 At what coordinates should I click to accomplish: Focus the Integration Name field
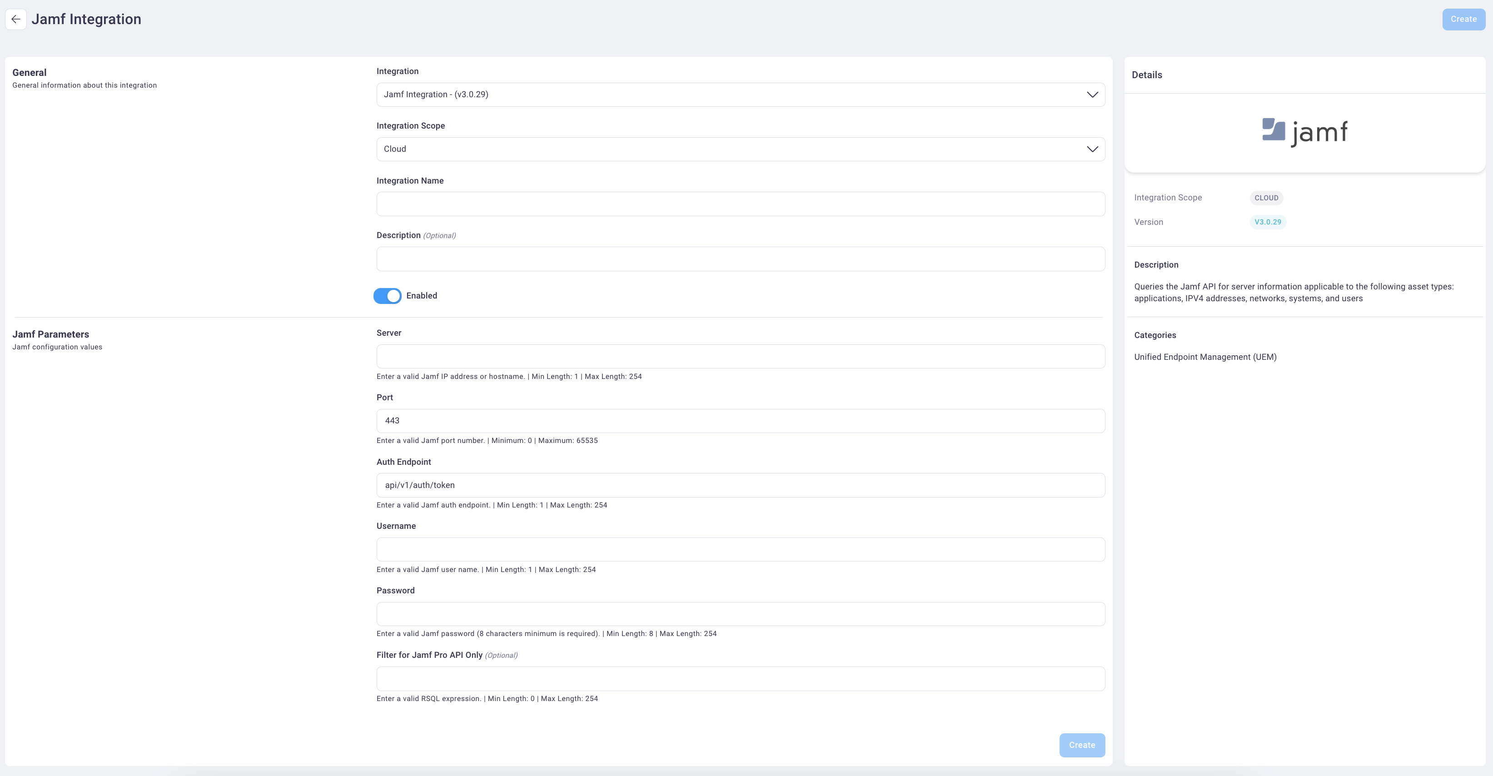pos(740,204)
